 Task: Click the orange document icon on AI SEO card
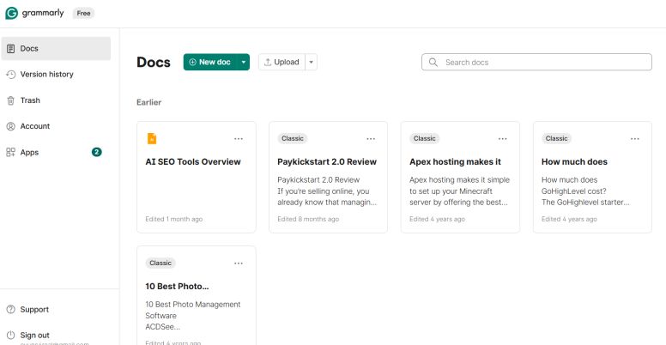[152, 138]
